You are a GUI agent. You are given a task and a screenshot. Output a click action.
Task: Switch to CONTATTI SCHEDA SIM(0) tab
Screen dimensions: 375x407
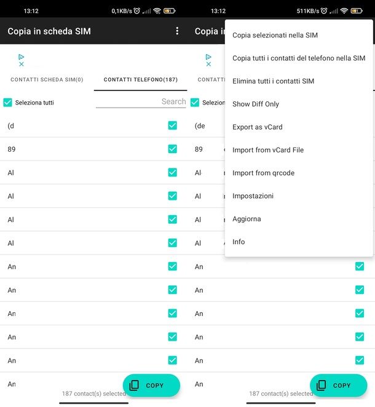[x=47, y=80]
